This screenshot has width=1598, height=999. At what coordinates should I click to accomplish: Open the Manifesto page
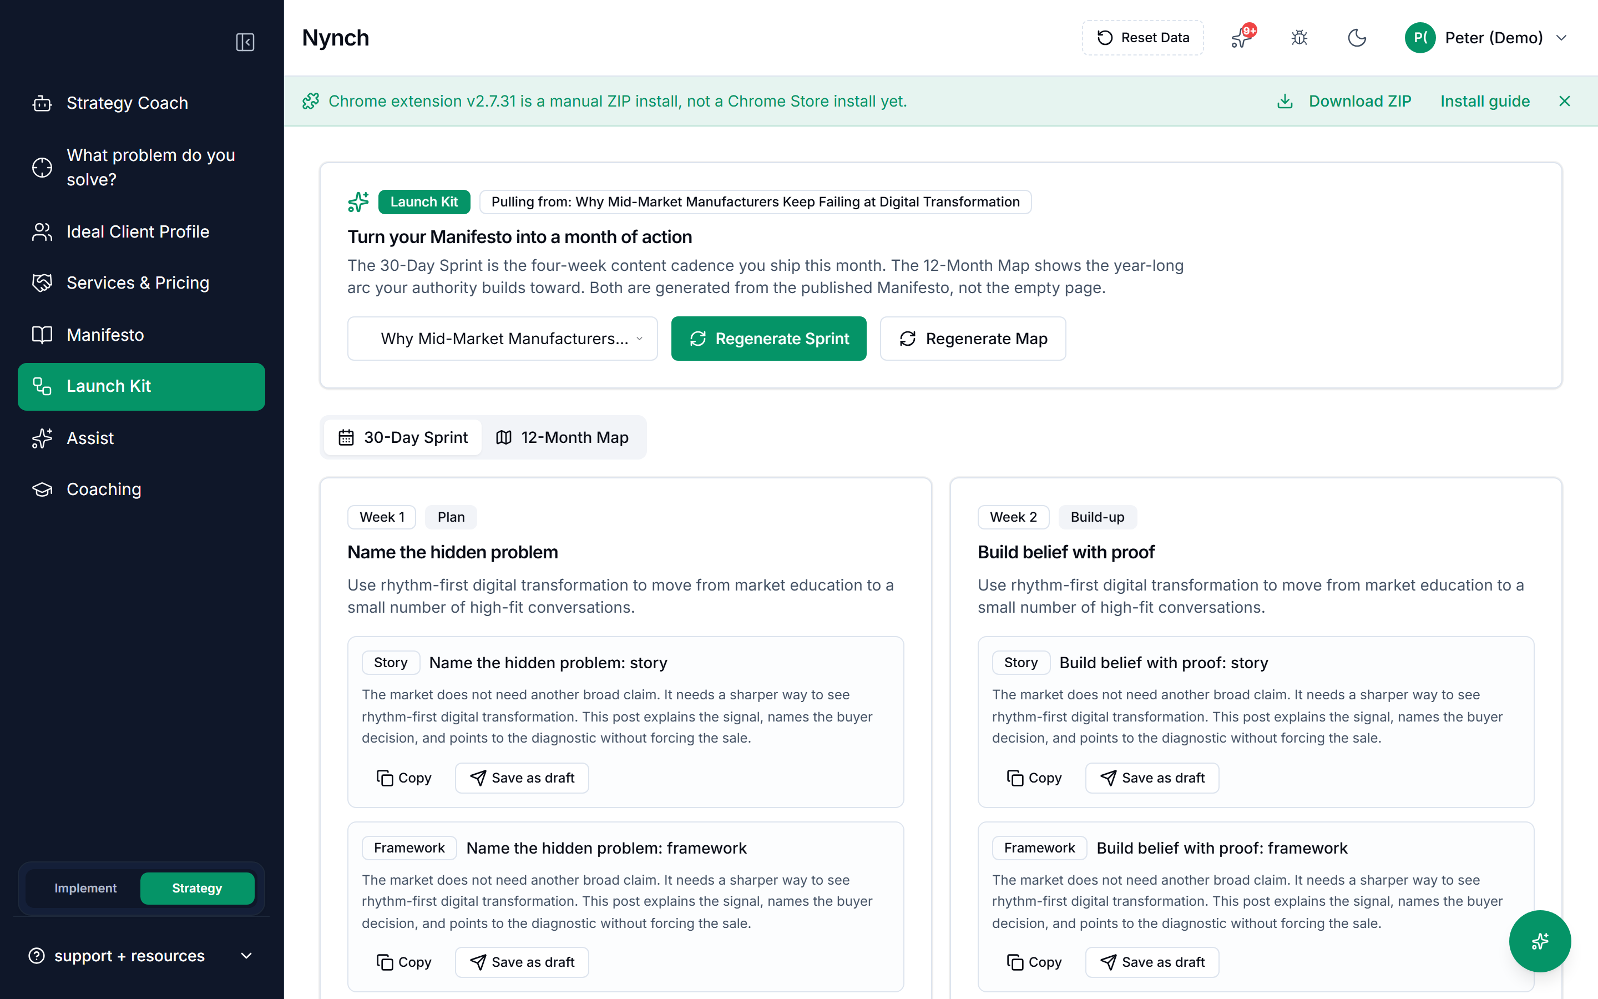click(141, 335)
